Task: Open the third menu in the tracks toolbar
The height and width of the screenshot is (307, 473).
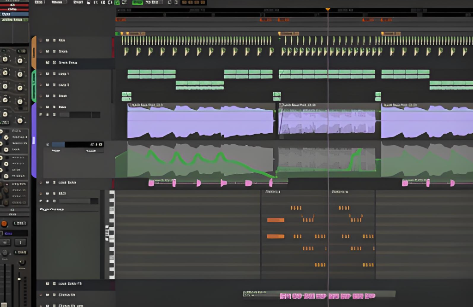Action: tap(78, 2)
